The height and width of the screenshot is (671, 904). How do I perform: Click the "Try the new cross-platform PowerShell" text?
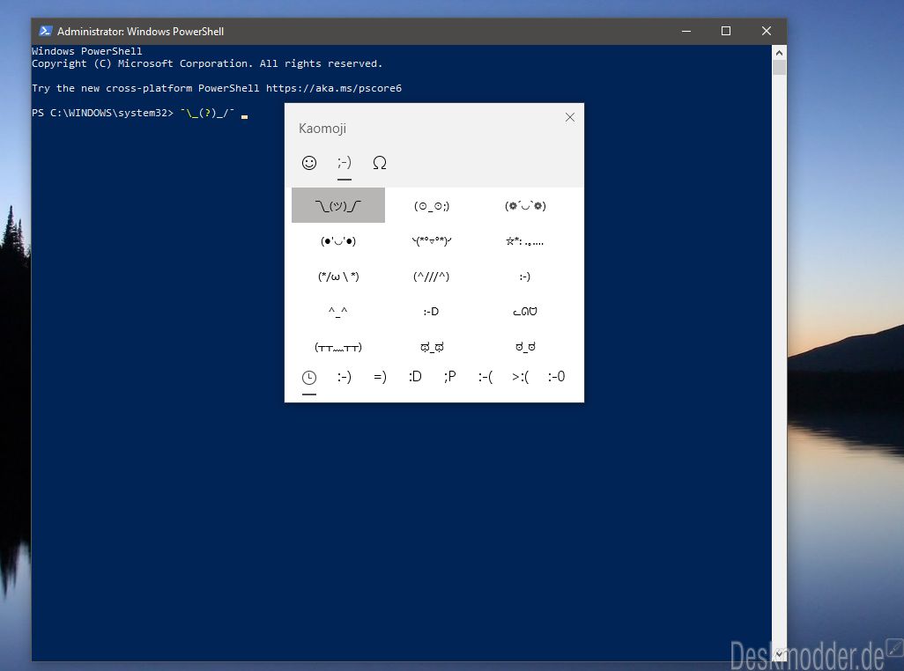tap(145, 88)
